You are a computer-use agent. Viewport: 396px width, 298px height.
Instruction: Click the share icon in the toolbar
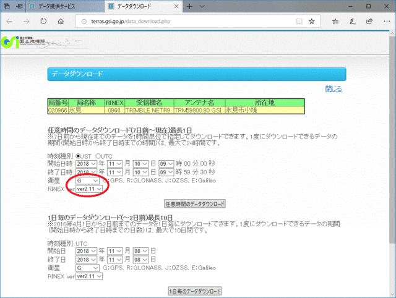tap(369, 22)
